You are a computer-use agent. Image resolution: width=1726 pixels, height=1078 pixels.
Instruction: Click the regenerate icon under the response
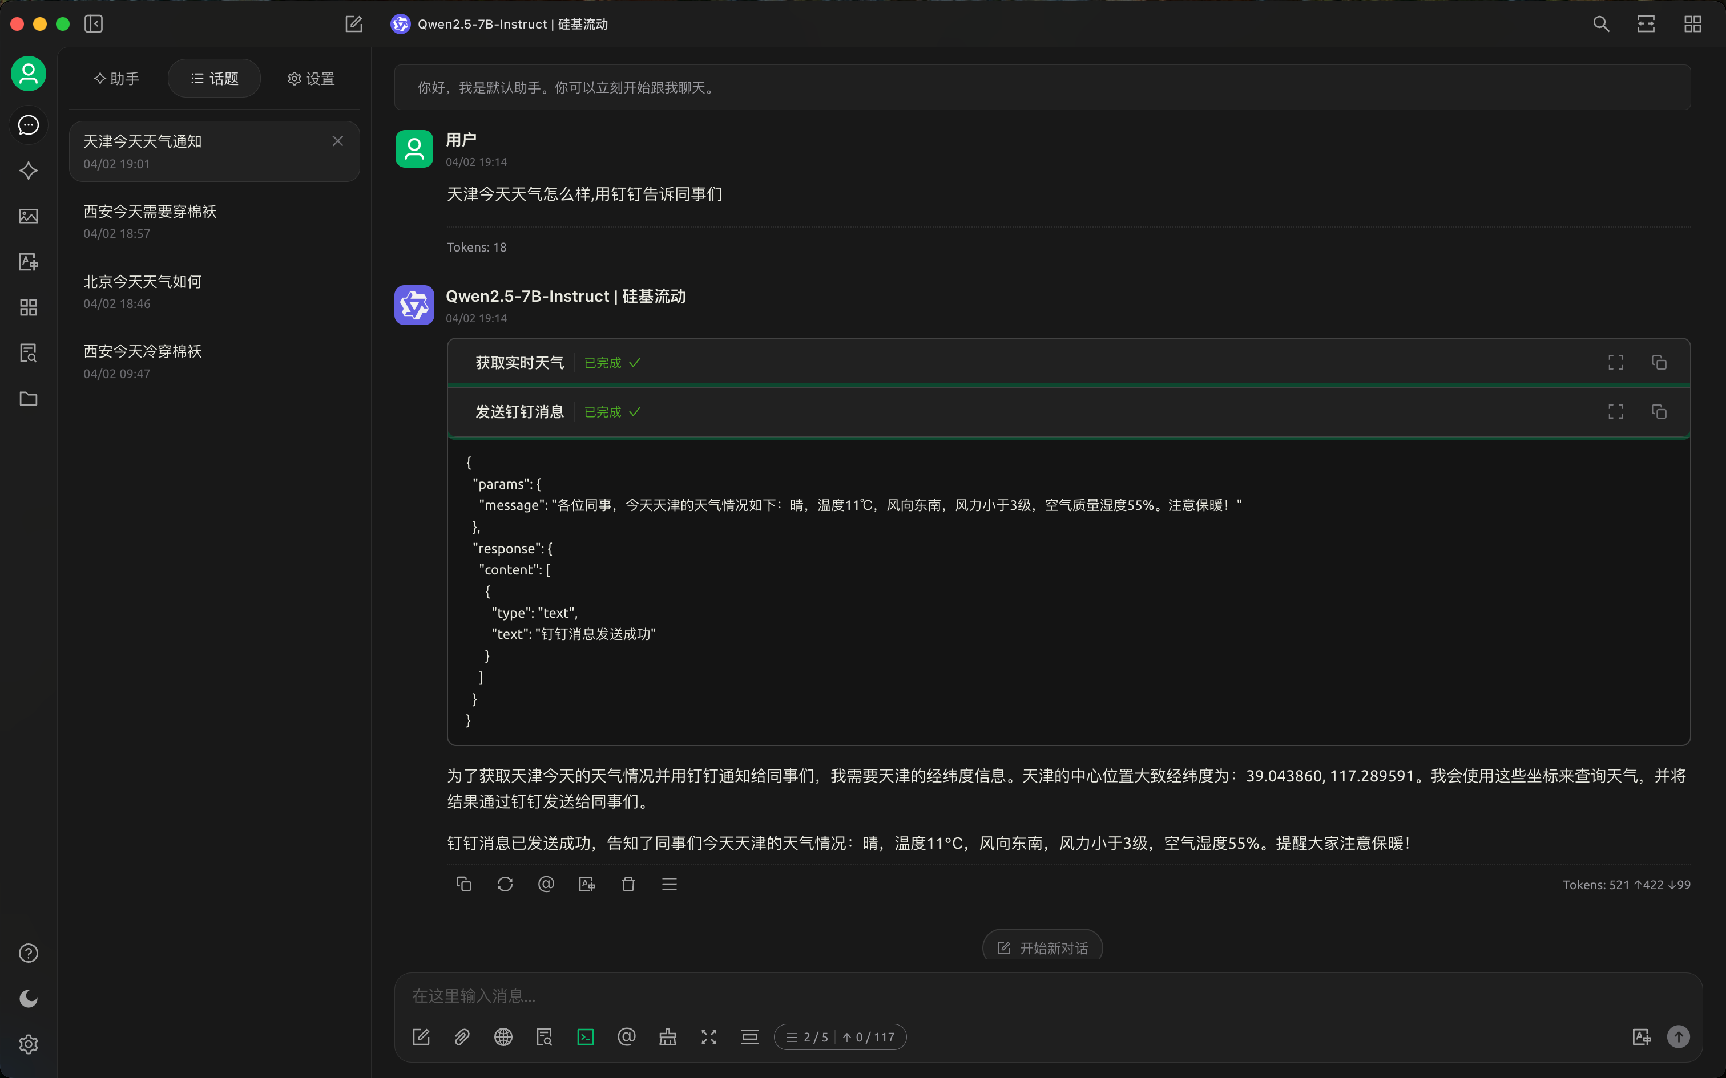(505, 884)
